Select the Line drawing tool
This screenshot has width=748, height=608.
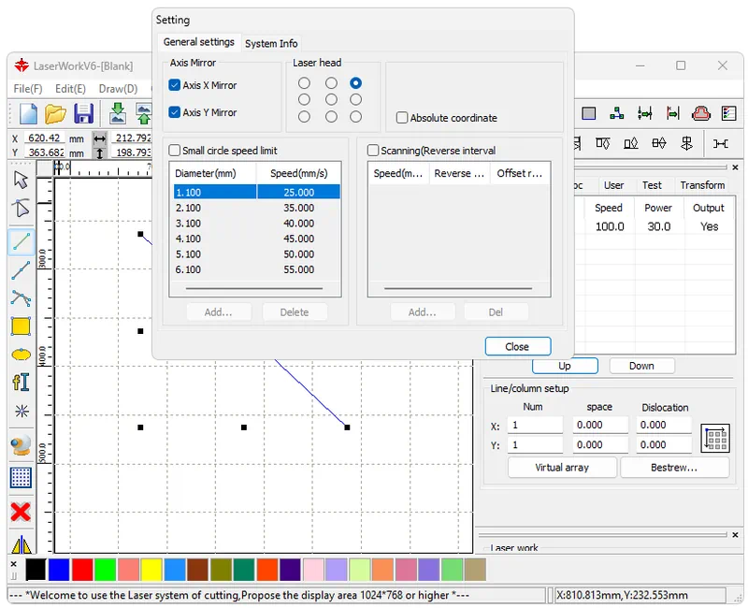21,241
